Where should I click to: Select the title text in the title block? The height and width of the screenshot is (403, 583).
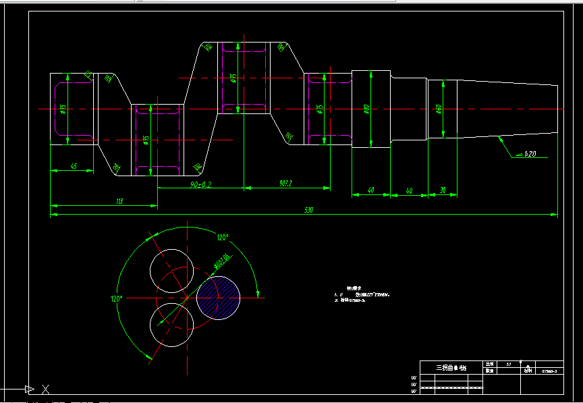pyautogui.click(x=451, y=368)
